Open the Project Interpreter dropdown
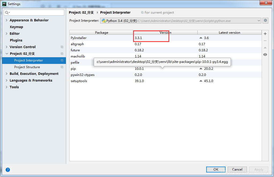Image resolution: width=274 pixels, height=177 pixels. (181, 21)
